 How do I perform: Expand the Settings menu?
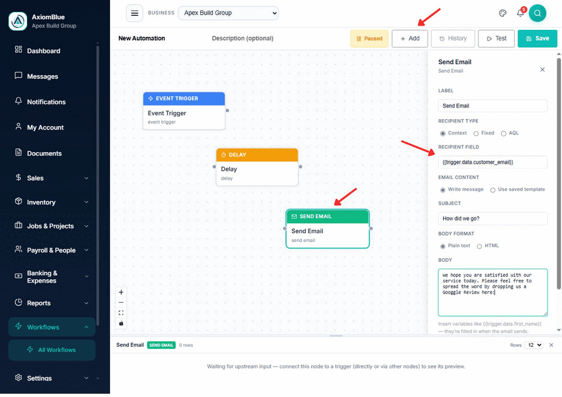[x=86, y=378]
